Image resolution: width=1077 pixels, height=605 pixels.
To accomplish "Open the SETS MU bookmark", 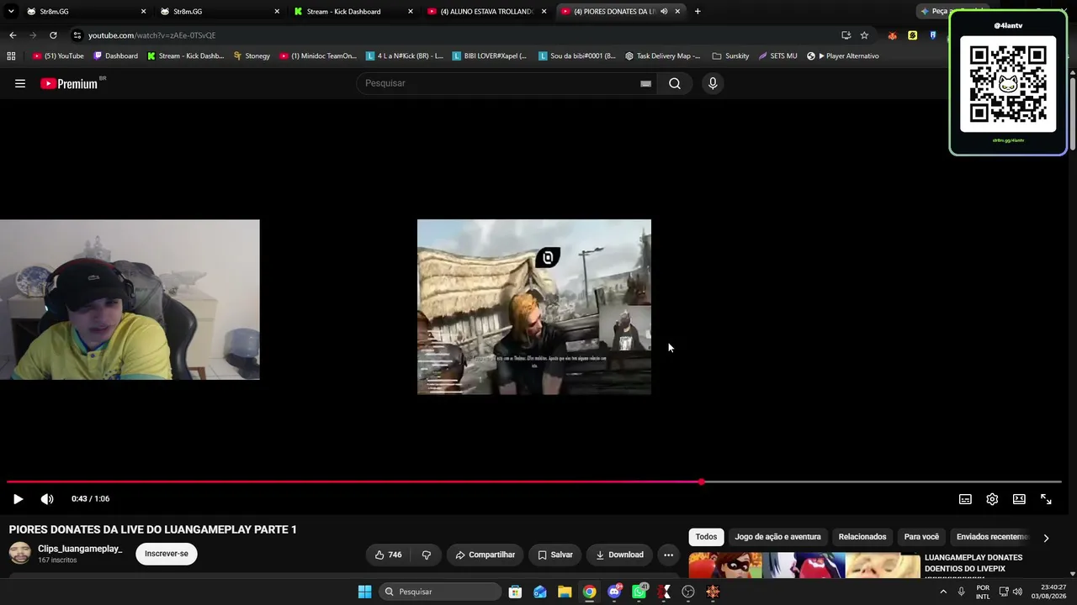I will tap(777, 56).
